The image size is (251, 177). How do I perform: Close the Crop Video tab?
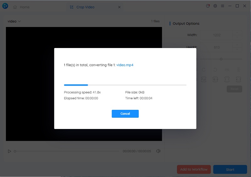pyautogui.click(x=119, y=7)
